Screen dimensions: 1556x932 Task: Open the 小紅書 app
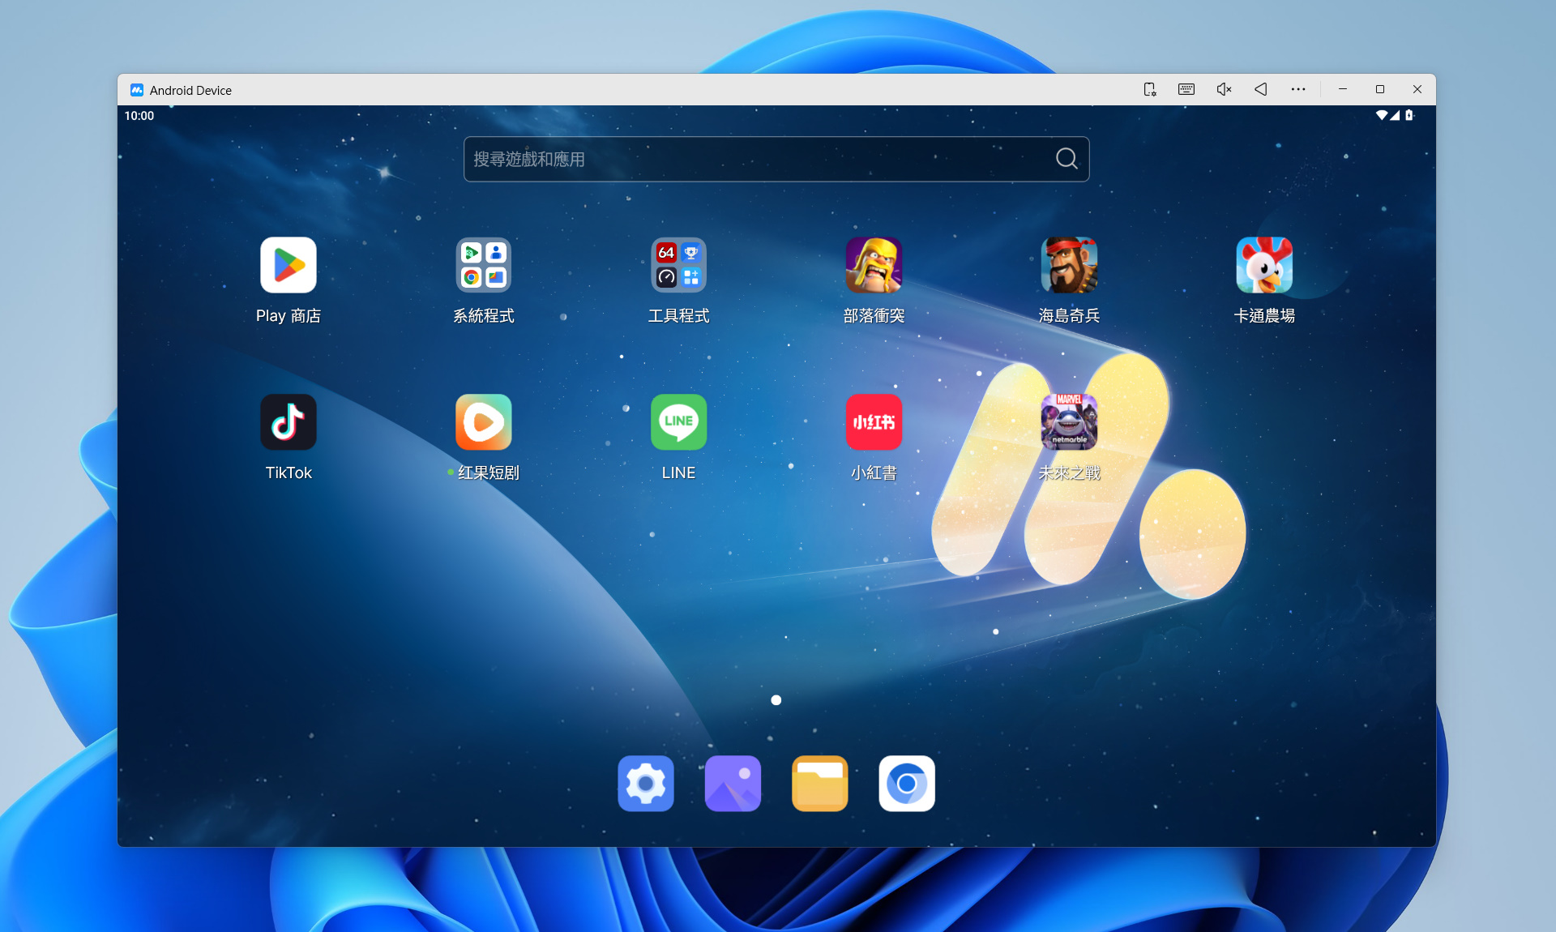[x=874, y=422]
